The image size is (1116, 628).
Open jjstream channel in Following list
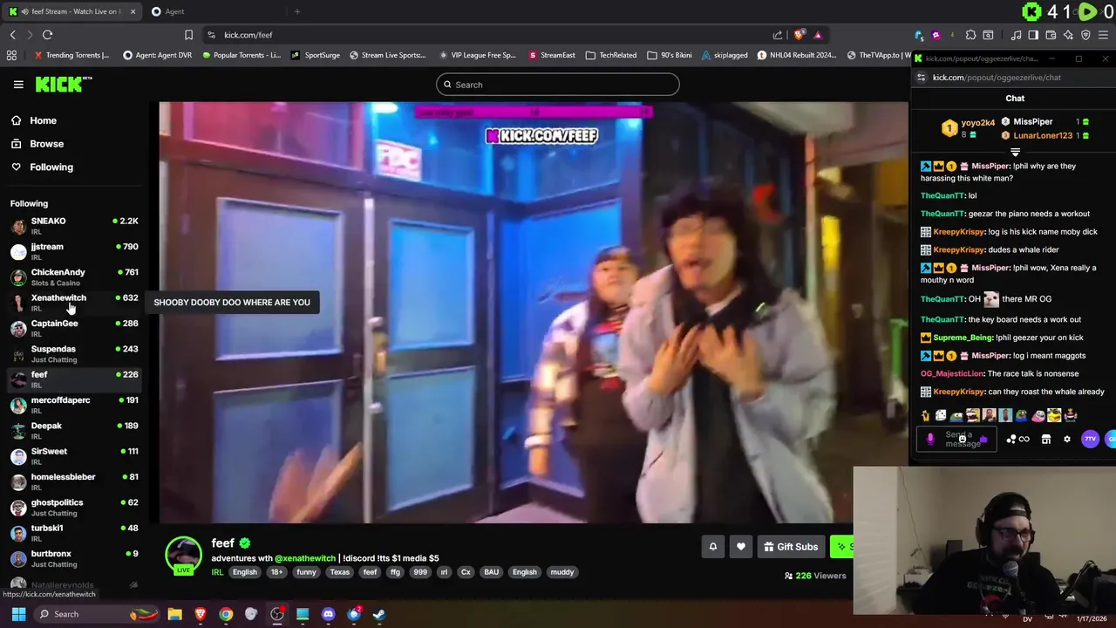click(x=74, y=251)
